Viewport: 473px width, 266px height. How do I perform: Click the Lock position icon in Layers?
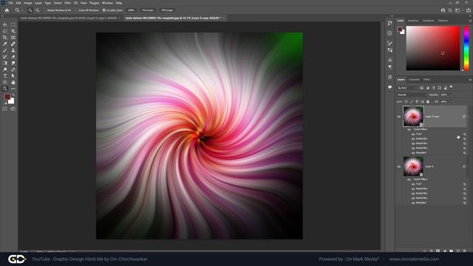tap(417, 102)
